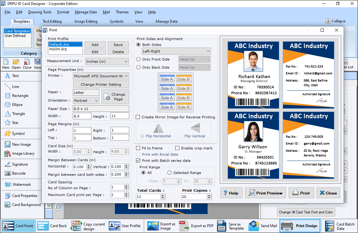Click the Change Page button
The width and height of the screenshot is (358, 233).
[115, 97]
